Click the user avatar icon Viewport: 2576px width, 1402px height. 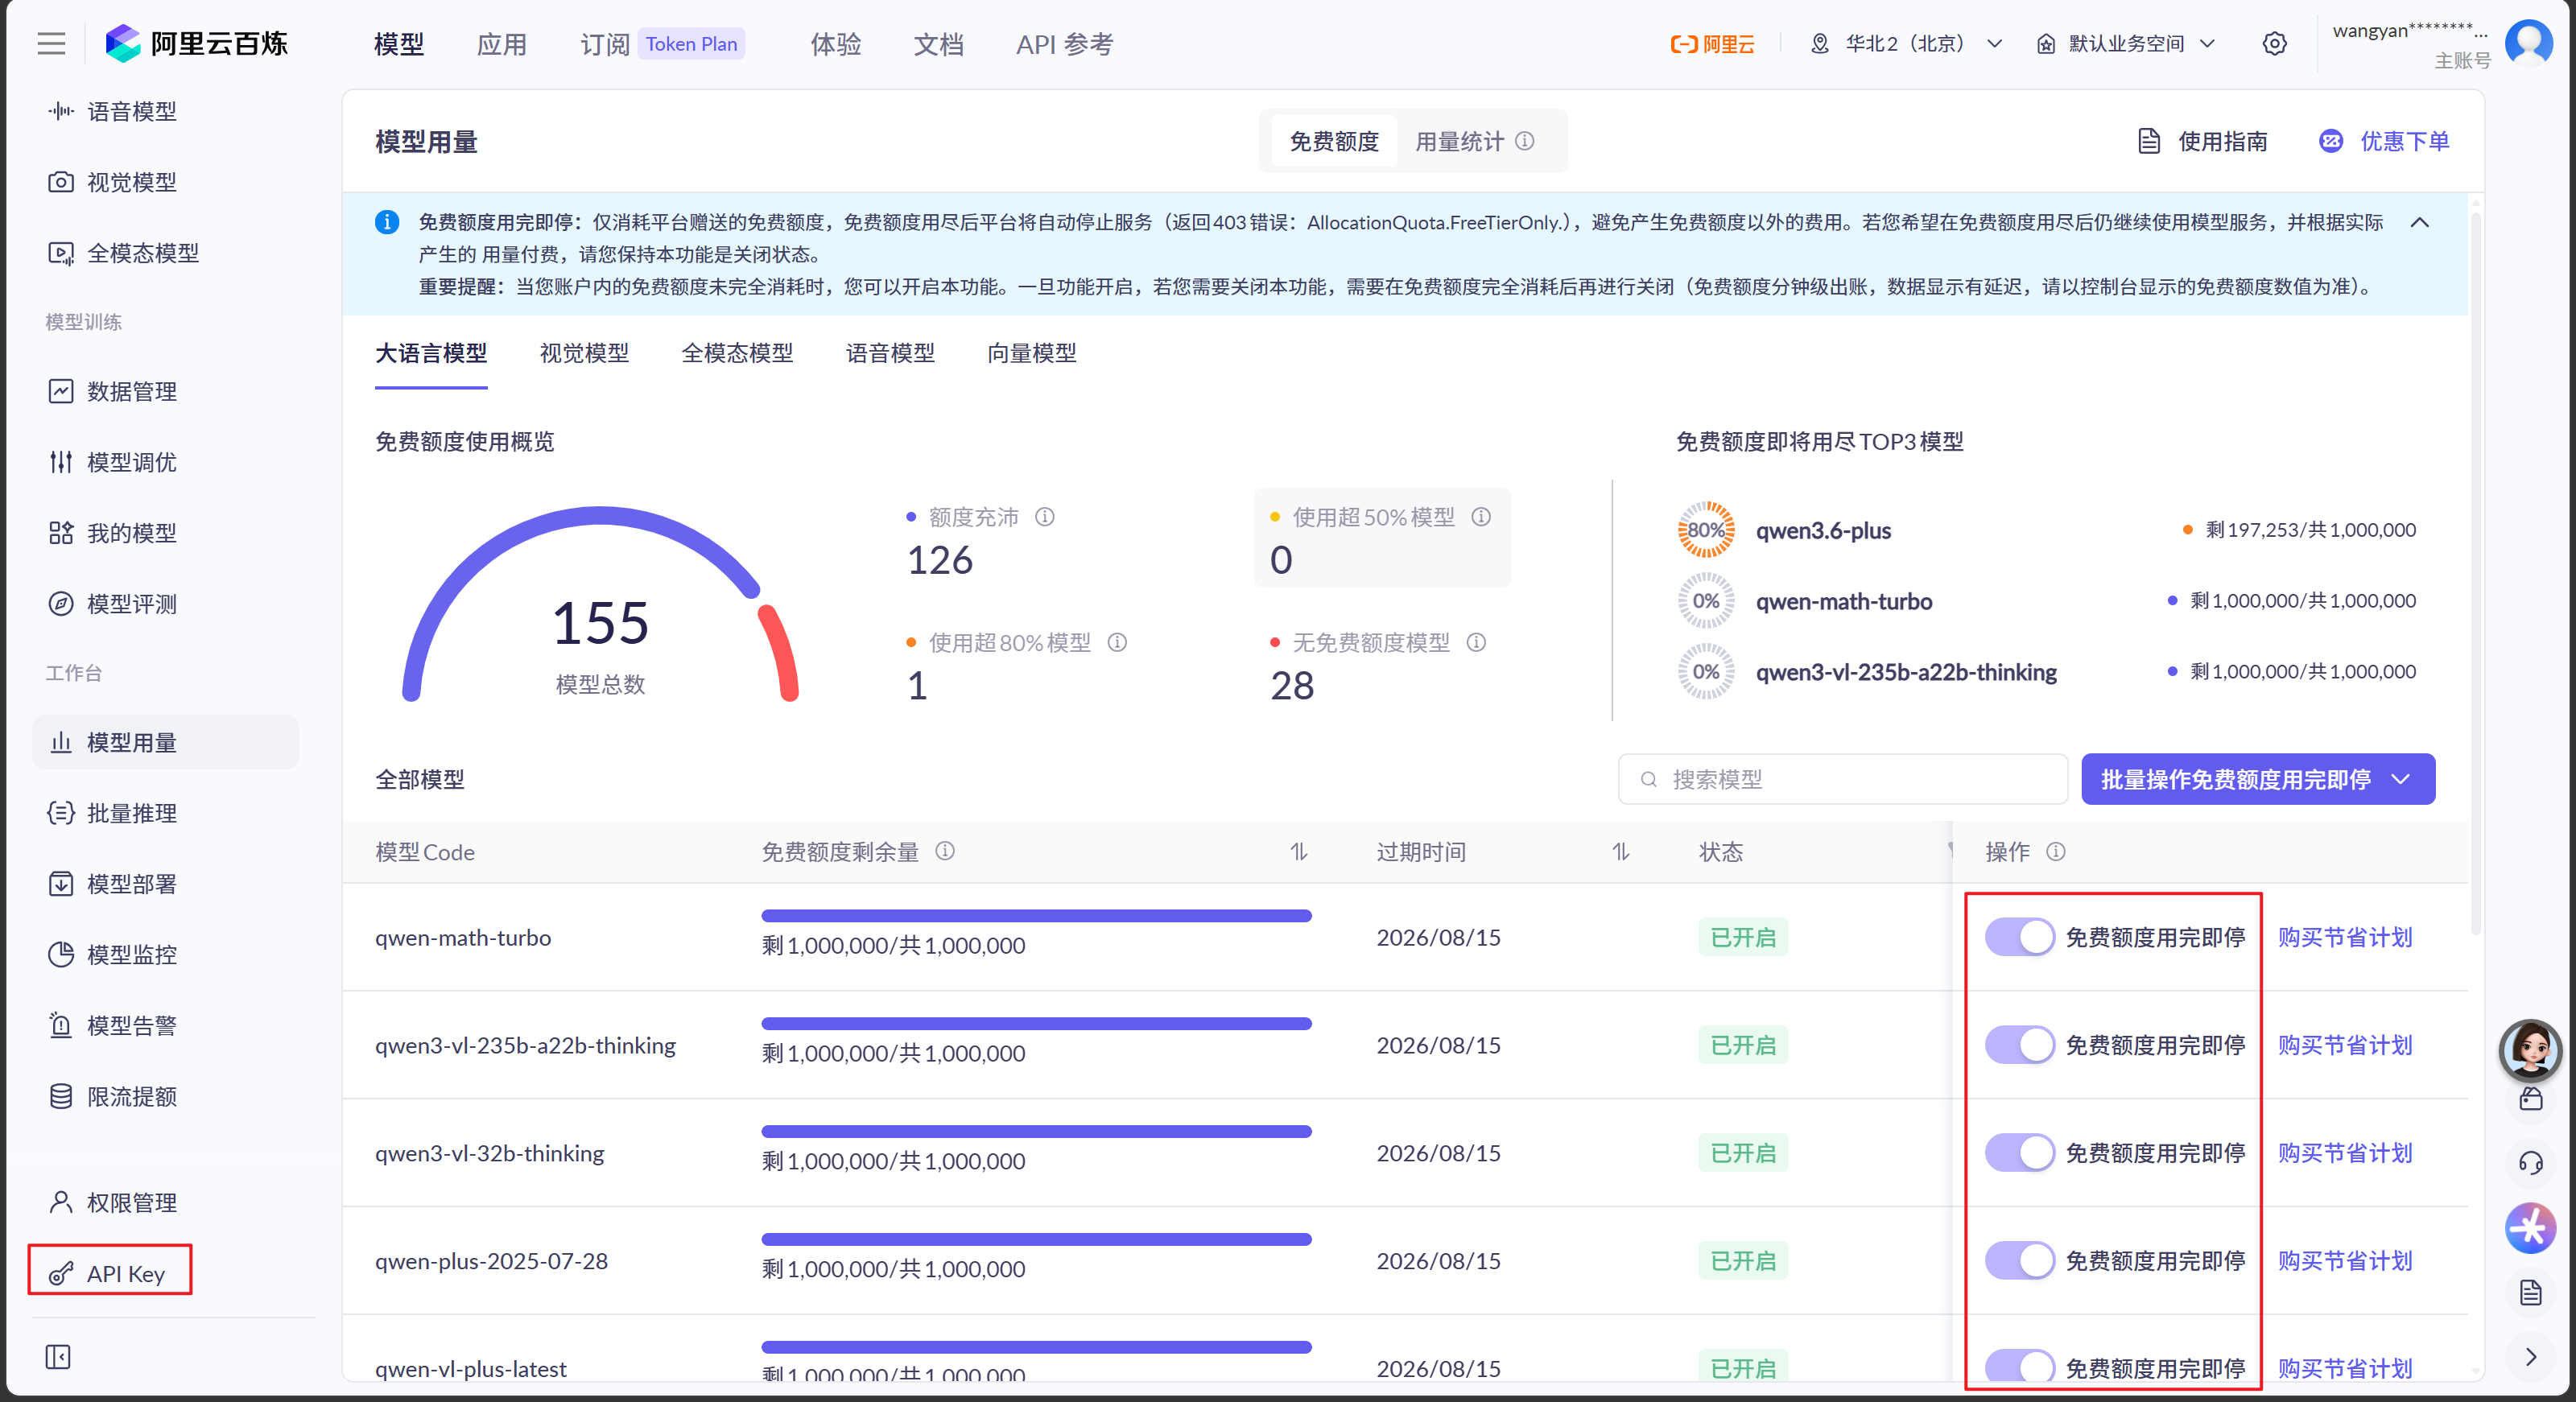[x=2529, y=43]
